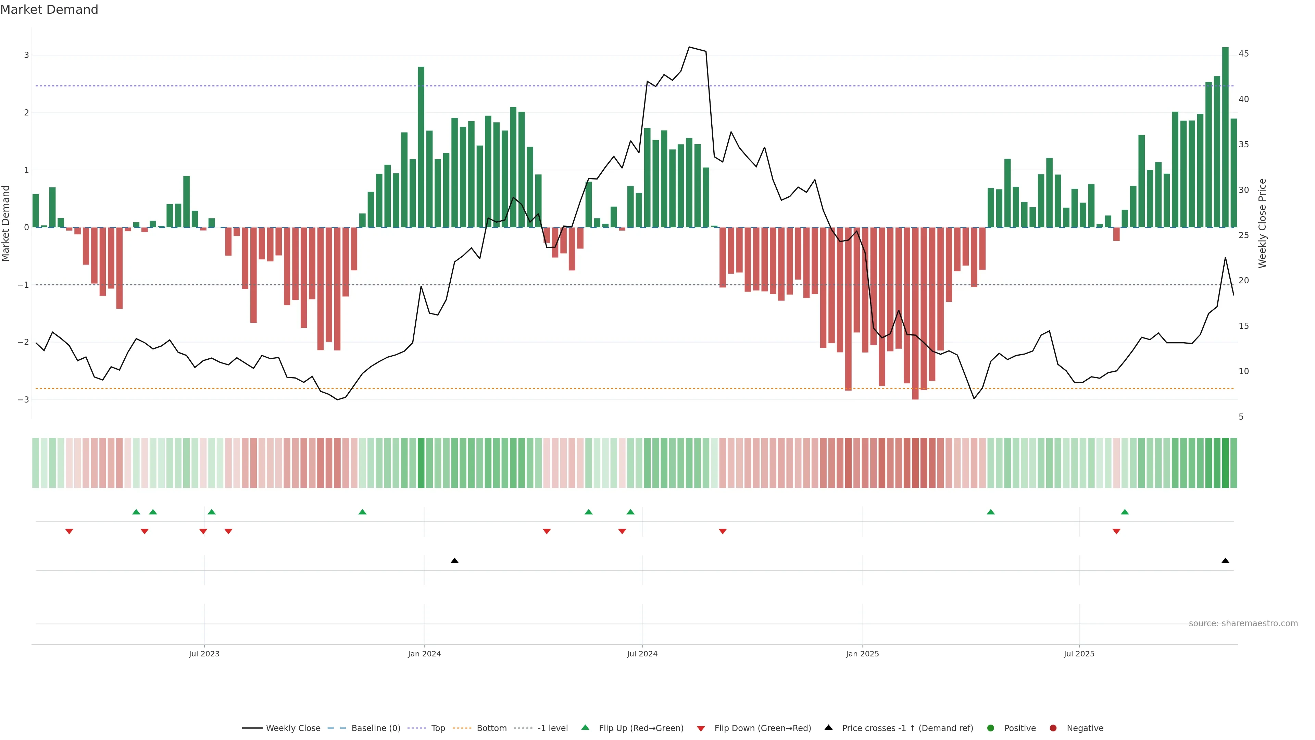The width and height of the screenshot is (1315, 740).
Task: Click the Jul 2024 x-axis label
Action: [x=642, y=654]
